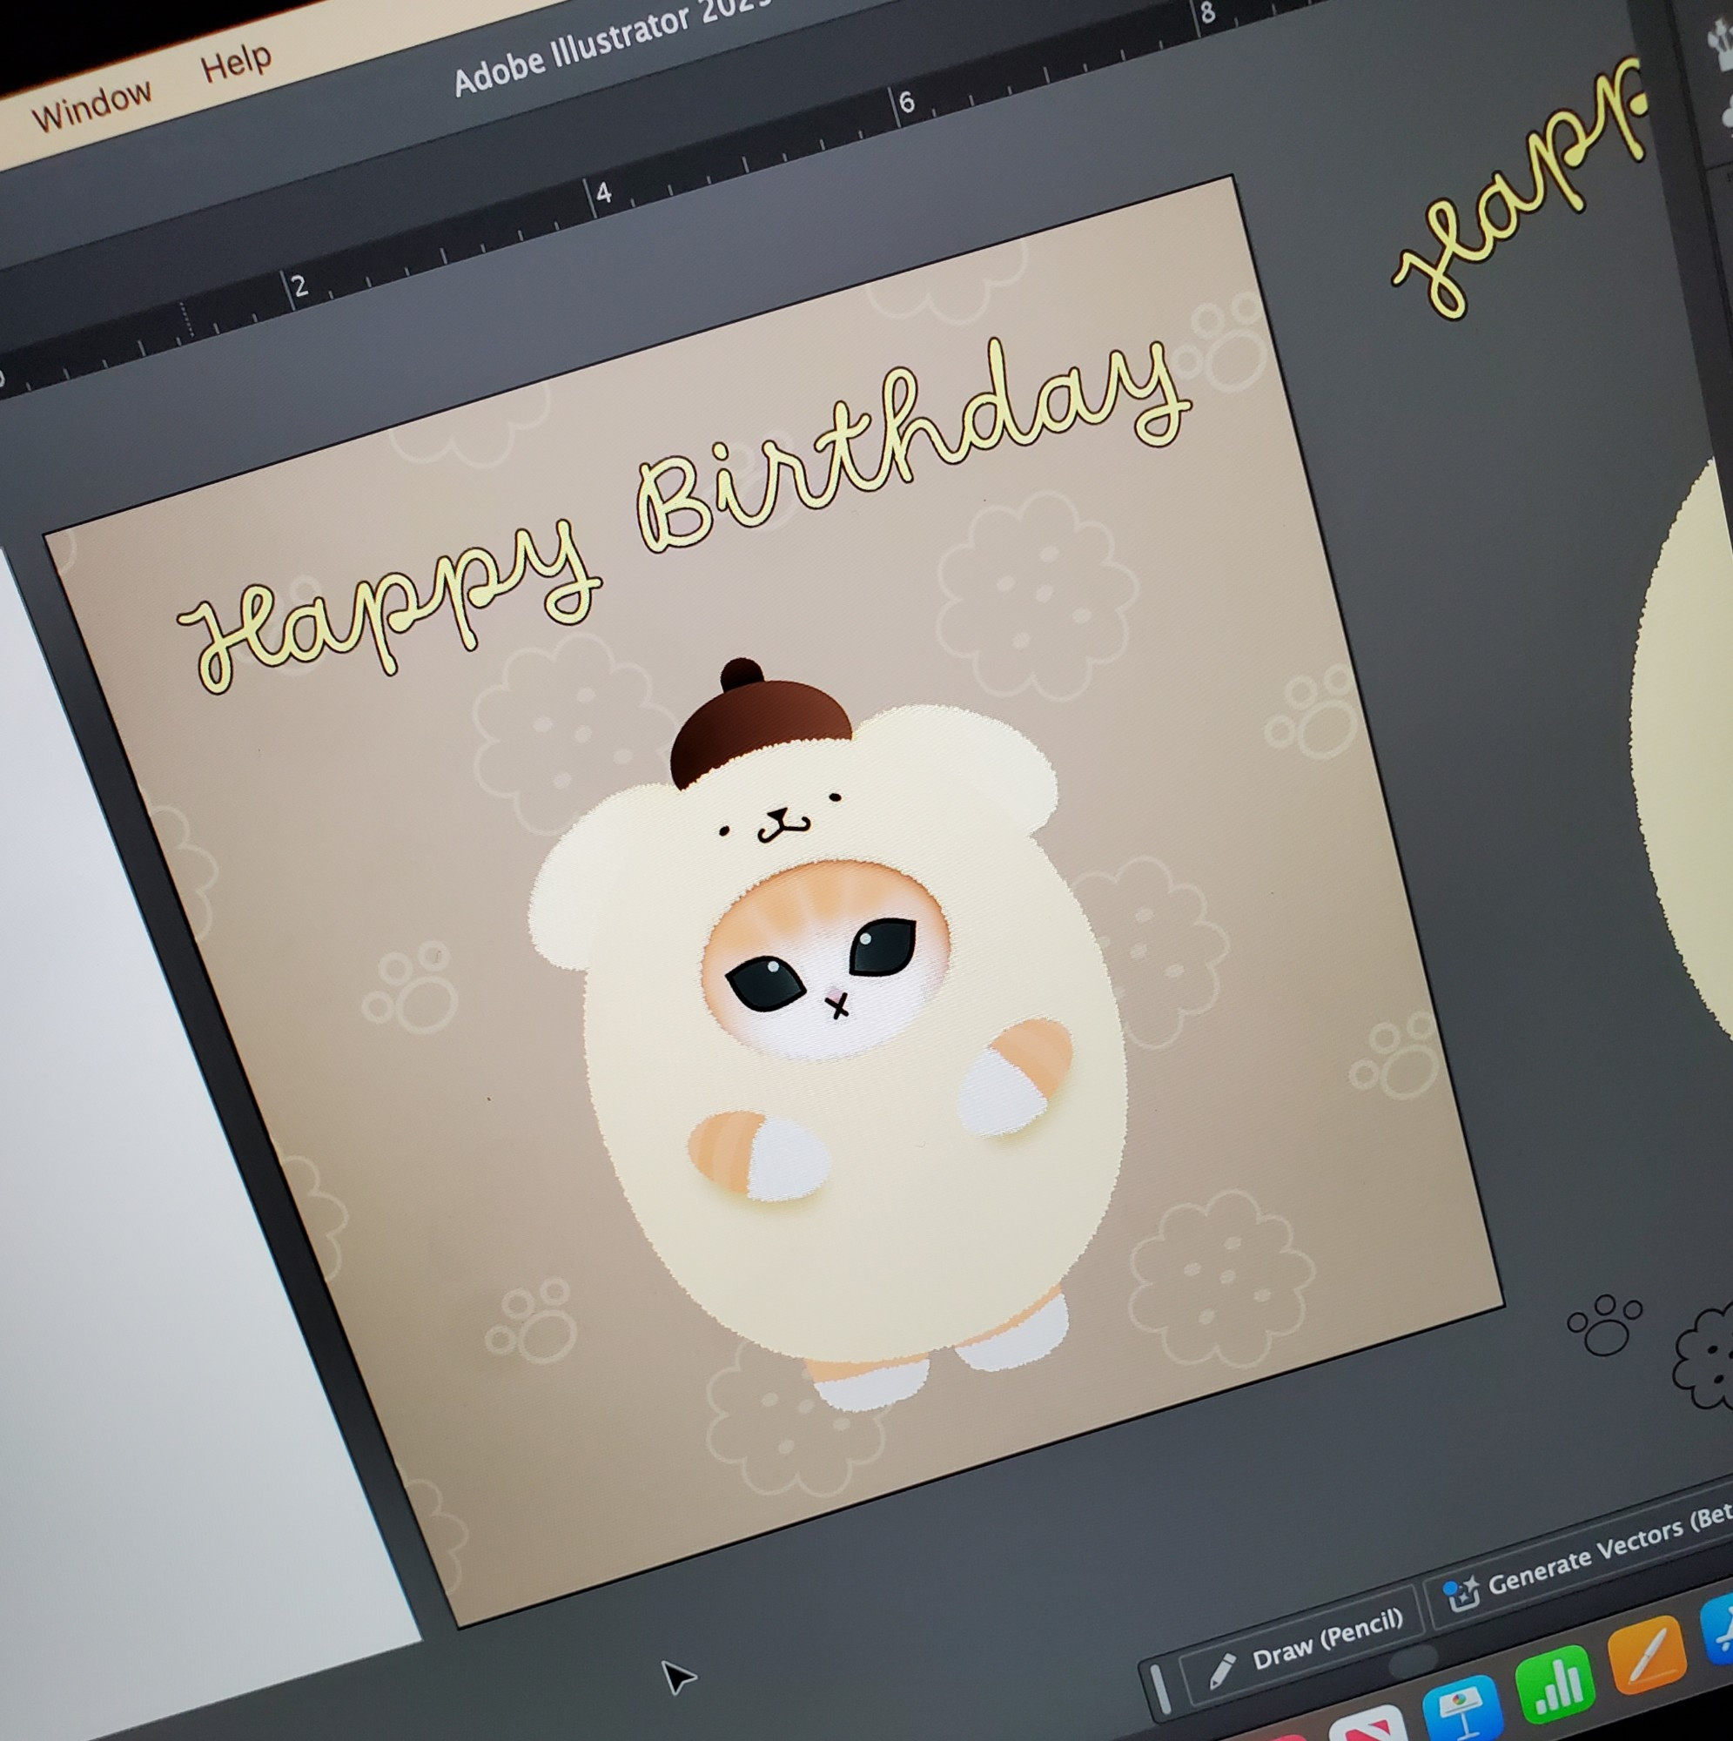The width and height of the screenshot is (1733, 1741).
Task: Open the Help menu
Action: pyautogui.click(x=236, y=63)
